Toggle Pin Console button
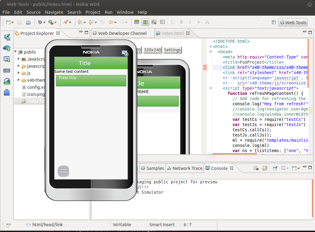 275,168
